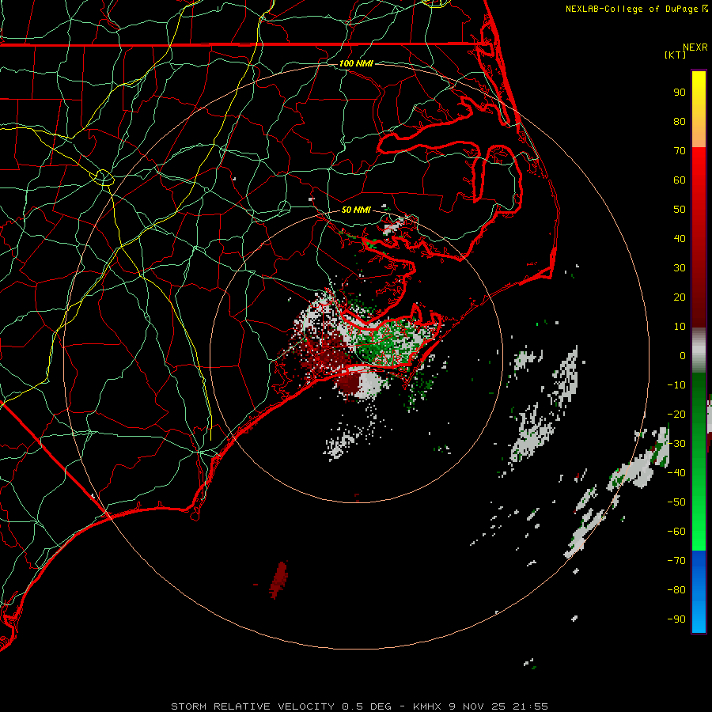This screenshot has height=712, width=712.
Task: Click the dark red couplet just offshore near radar
Action: click(x=350, y=383)
